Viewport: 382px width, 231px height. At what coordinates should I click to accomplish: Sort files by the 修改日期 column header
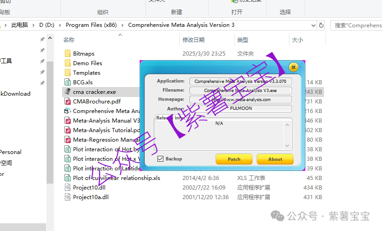194,40
